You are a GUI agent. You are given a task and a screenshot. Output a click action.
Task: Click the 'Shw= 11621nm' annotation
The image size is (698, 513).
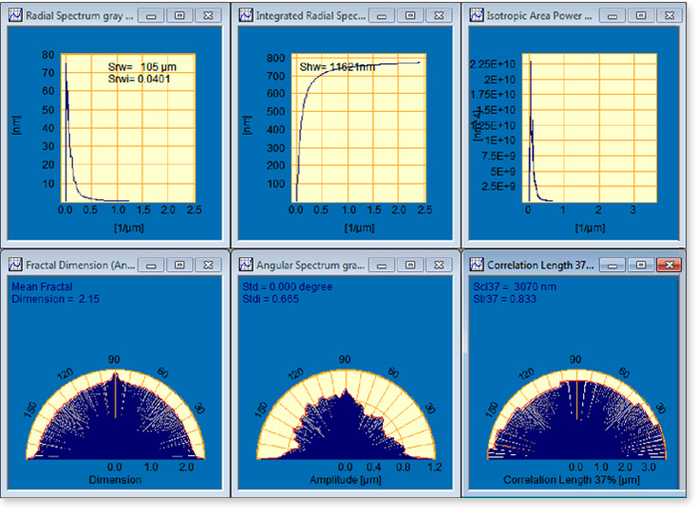point(337,67)
